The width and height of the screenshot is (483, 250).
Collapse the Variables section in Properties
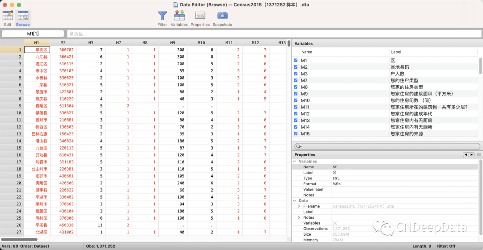pos(294,162)
